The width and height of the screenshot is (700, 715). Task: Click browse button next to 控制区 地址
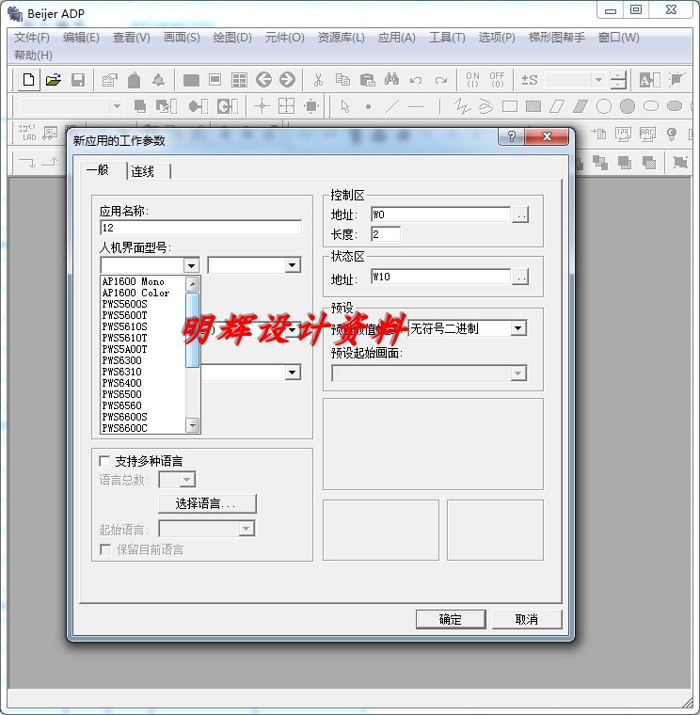coord(520,214)
